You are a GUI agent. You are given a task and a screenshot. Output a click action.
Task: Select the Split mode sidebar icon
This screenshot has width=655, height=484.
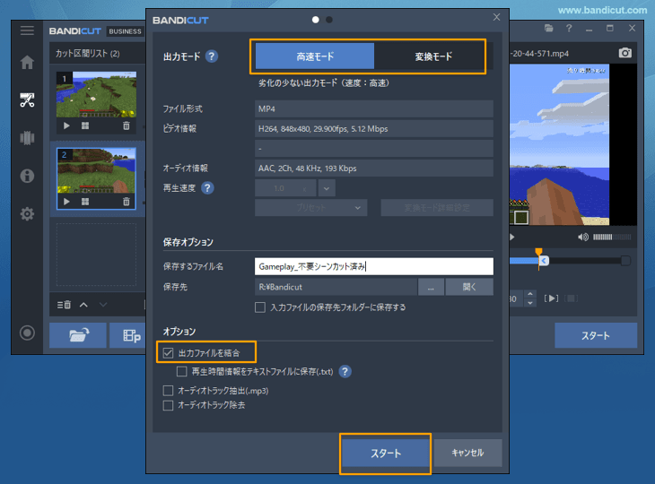click(x=27, y=138)
